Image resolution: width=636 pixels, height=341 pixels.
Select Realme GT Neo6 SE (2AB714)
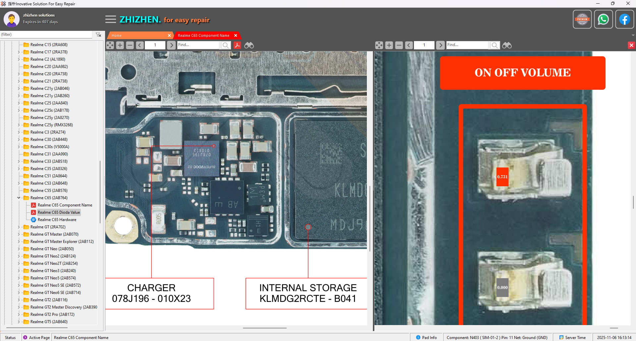coord(55,293)
